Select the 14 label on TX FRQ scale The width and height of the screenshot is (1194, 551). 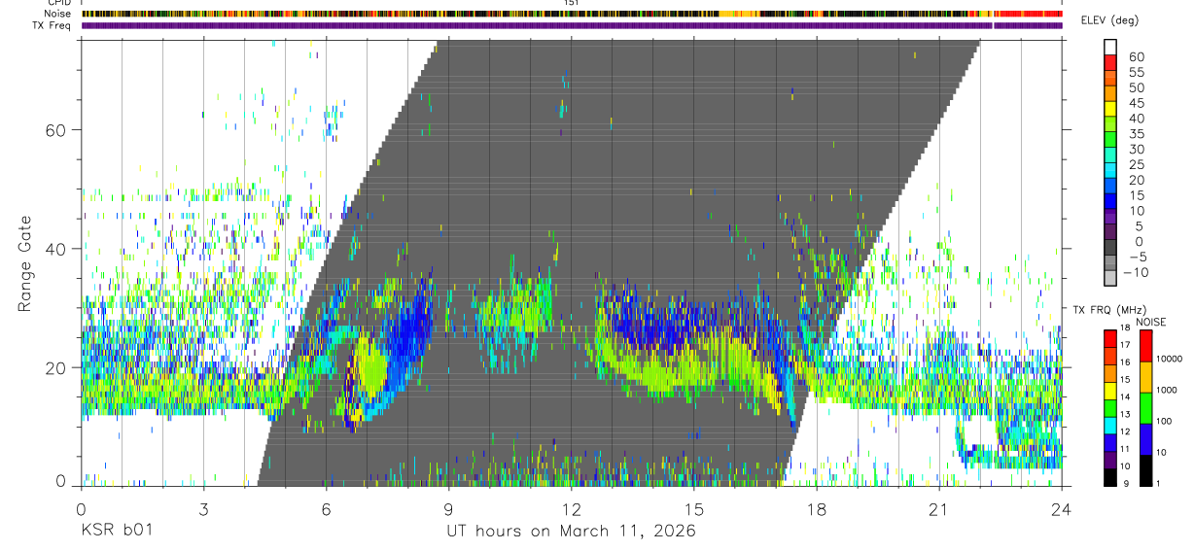pos(1127,397)
